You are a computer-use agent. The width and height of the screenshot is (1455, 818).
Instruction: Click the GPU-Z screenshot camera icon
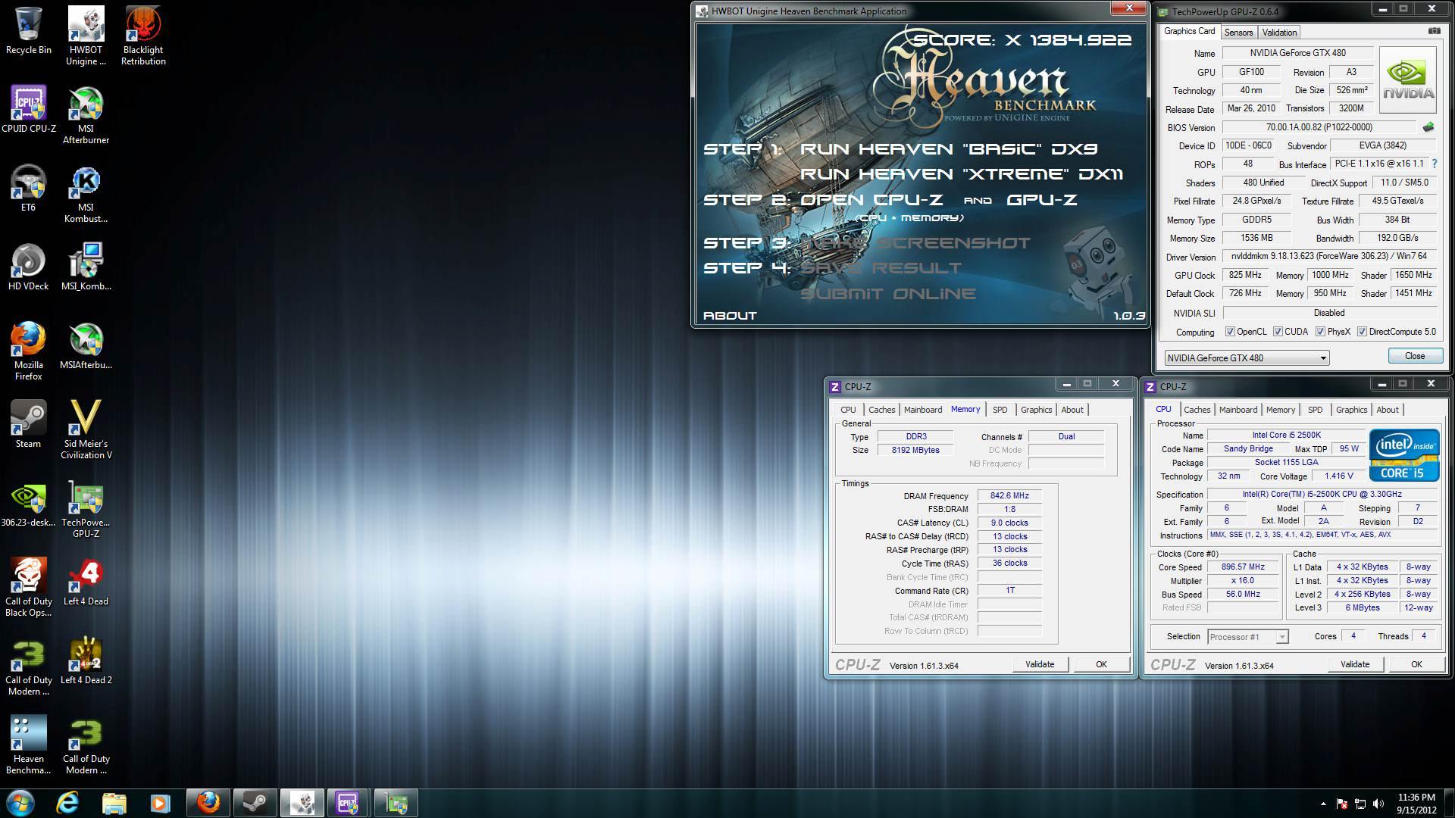1434,31
